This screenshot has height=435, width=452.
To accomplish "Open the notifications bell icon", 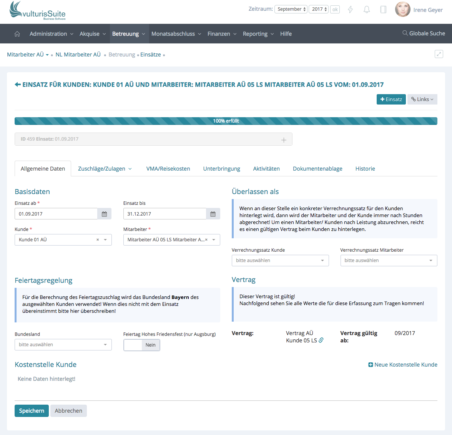I will [367, 10].
